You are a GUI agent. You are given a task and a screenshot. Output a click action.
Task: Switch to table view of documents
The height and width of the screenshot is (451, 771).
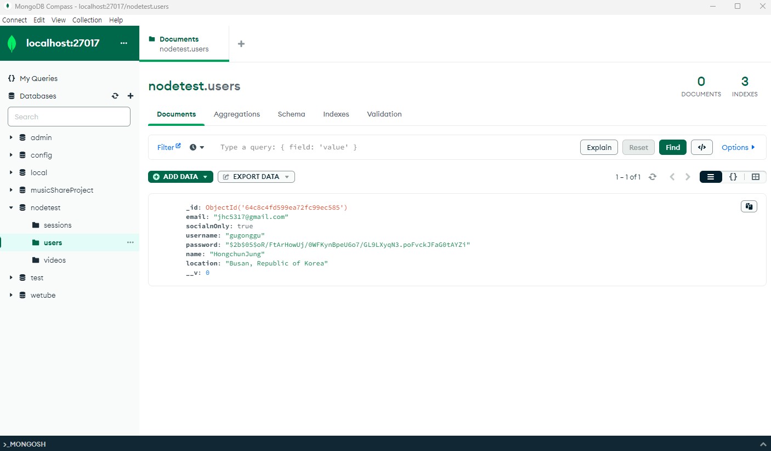coord(756,177)
